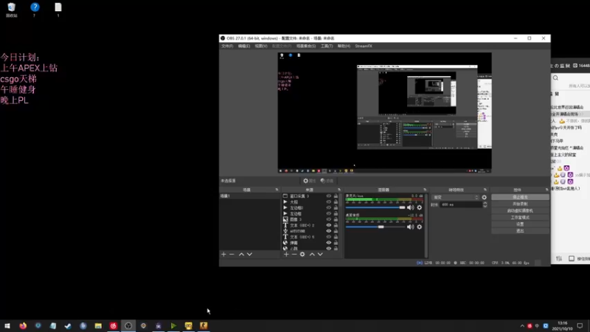The width and height of the screenshot is (590, 332).
Task: Toggle visibility of the AUTOTUNE source
Action: [328, 231]
